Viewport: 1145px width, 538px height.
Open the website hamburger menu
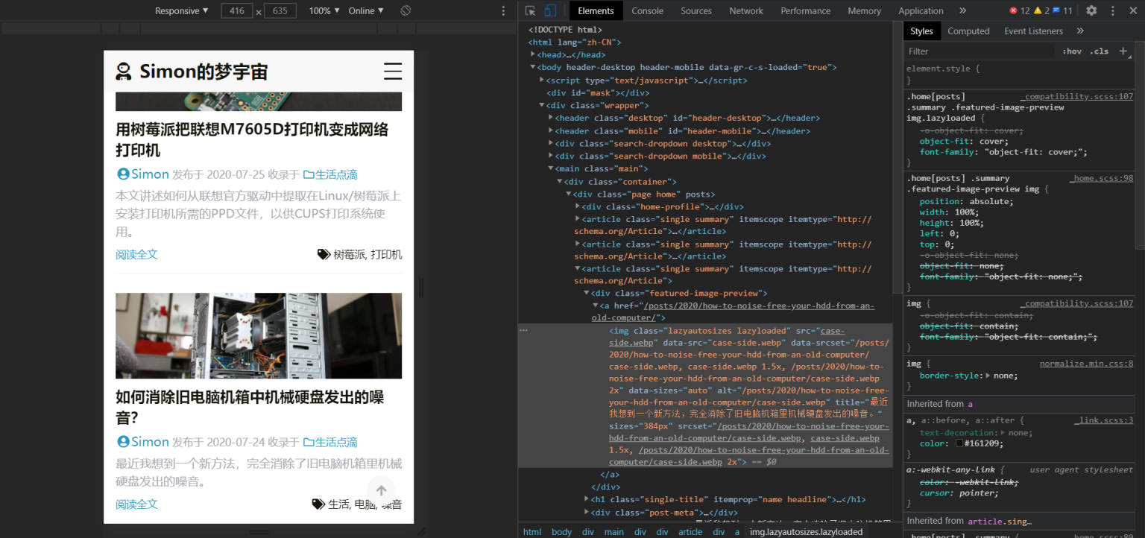(393, 71)
